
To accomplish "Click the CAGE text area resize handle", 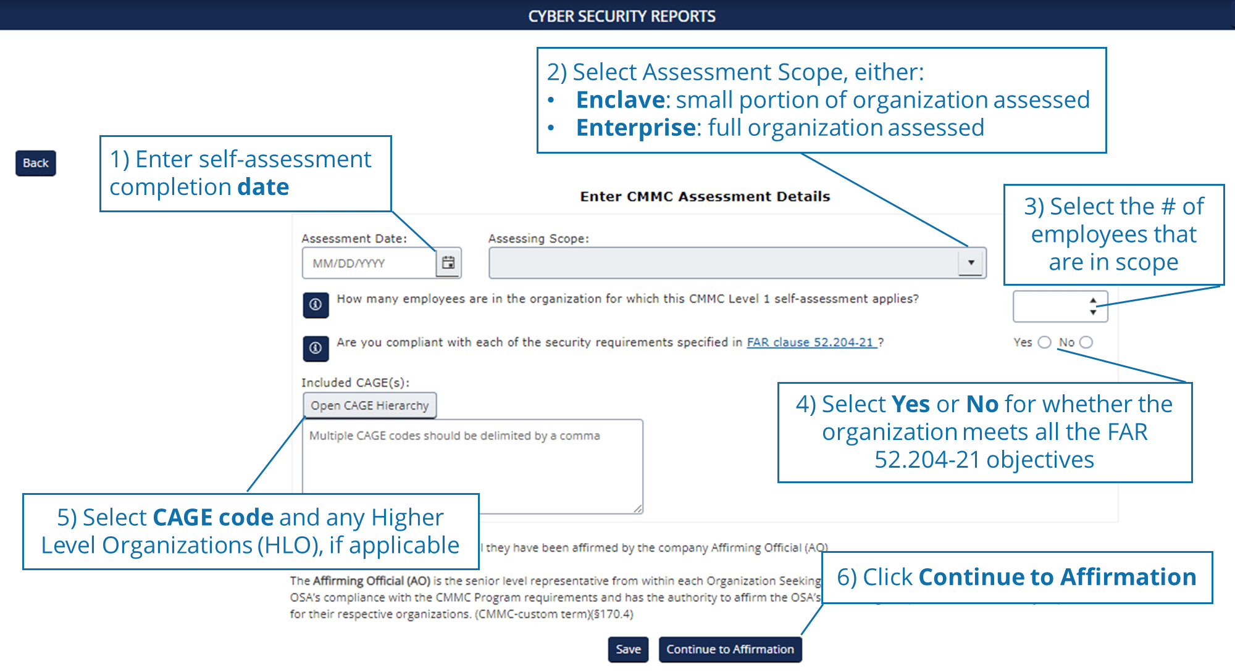I will point(638,510).
